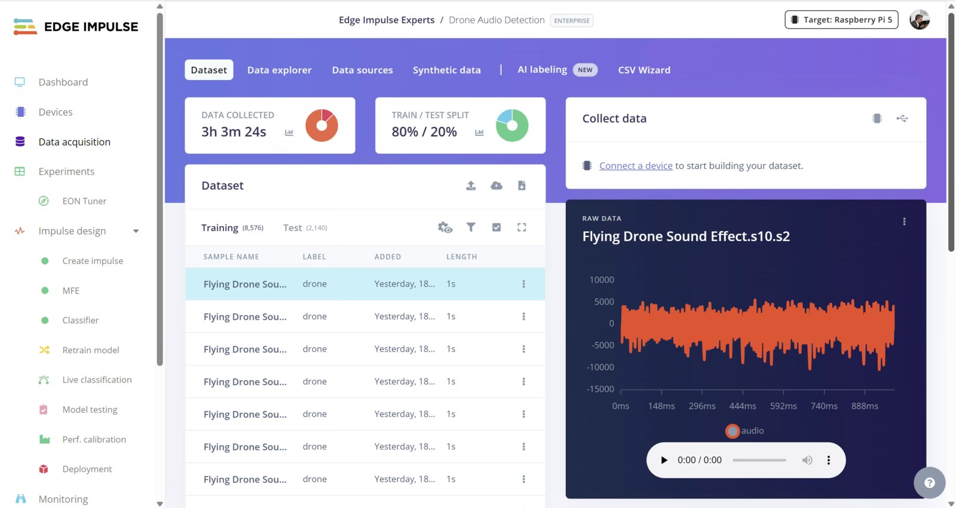956x508 pixels.
Task: Toggle audio series legend in chart
Action: point(744,430)
